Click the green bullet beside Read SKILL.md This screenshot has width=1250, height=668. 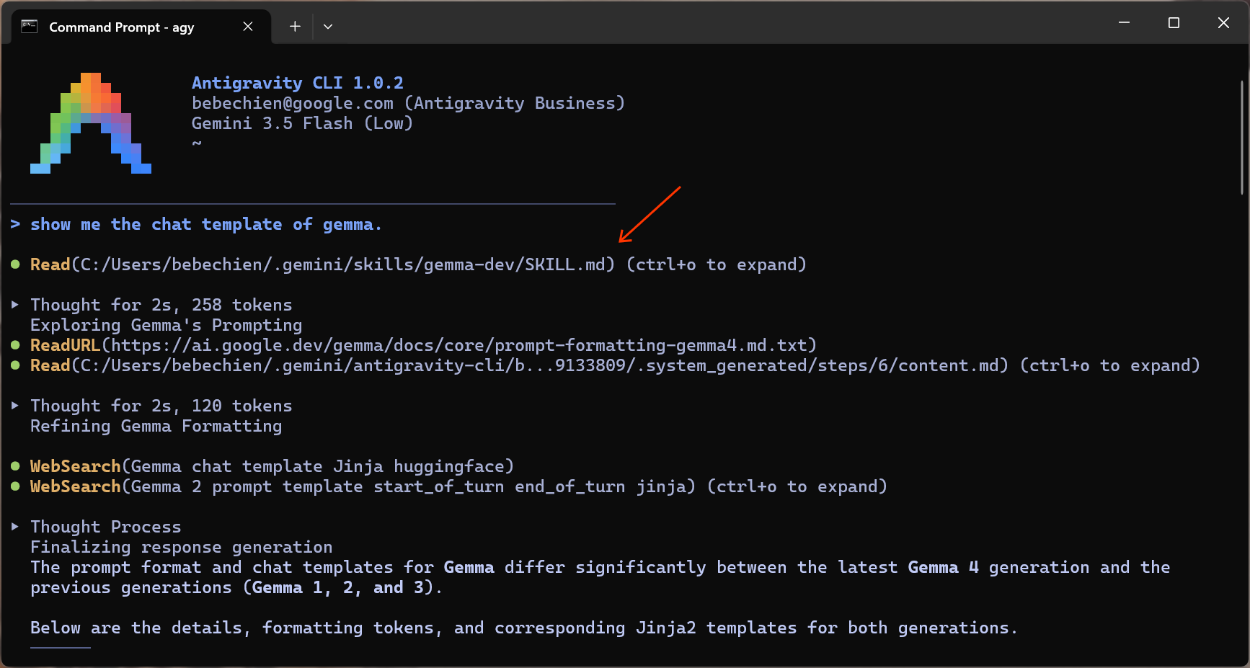click(x=15, y=264)
